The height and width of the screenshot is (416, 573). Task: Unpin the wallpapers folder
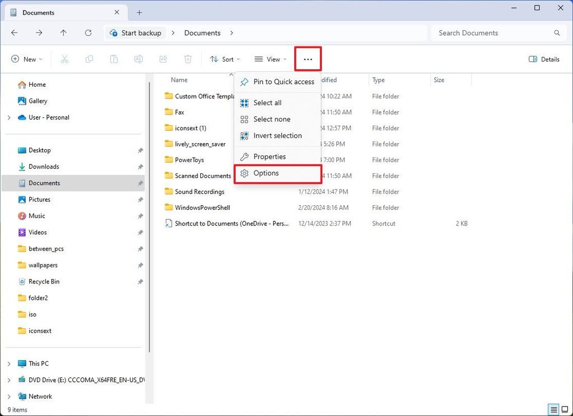(140, 264)
